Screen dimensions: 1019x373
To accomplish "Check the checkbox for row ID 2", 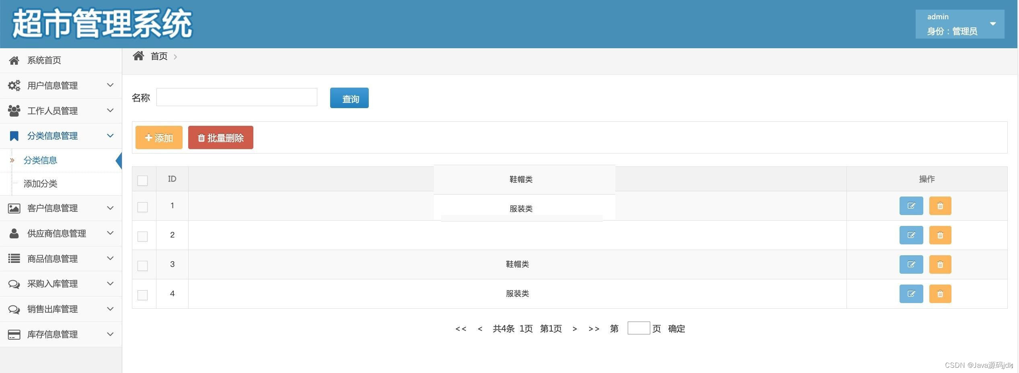I will [x=142, y=236].
